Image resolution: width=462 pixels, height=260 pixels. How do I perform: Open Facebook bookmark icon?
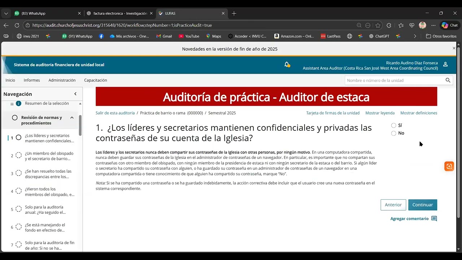(x=101, y=36)
